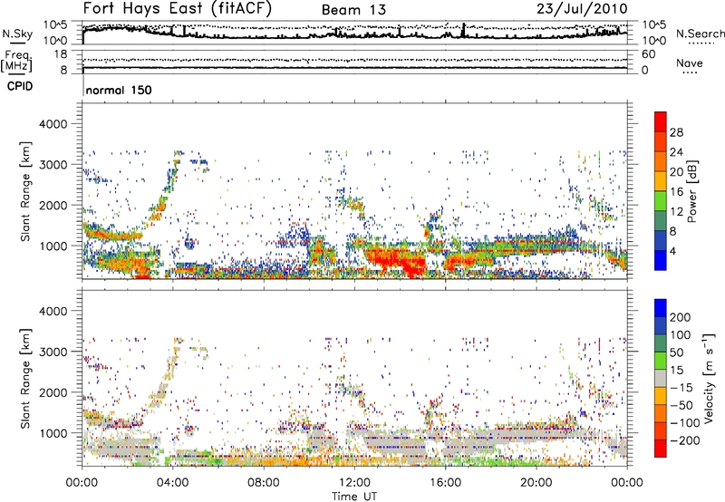The height and width of the screenshot is (502, 725).
Task: Click the 'N.Search' legend label
Action: pyautogui.click(x=700, y=34)
